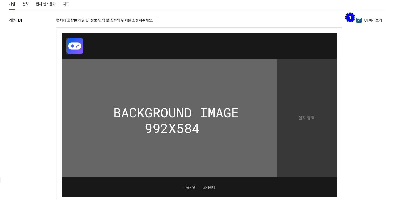Screen dimensions: 393x200
Task: Click the 게임 UI section heading
Action: 16,20
